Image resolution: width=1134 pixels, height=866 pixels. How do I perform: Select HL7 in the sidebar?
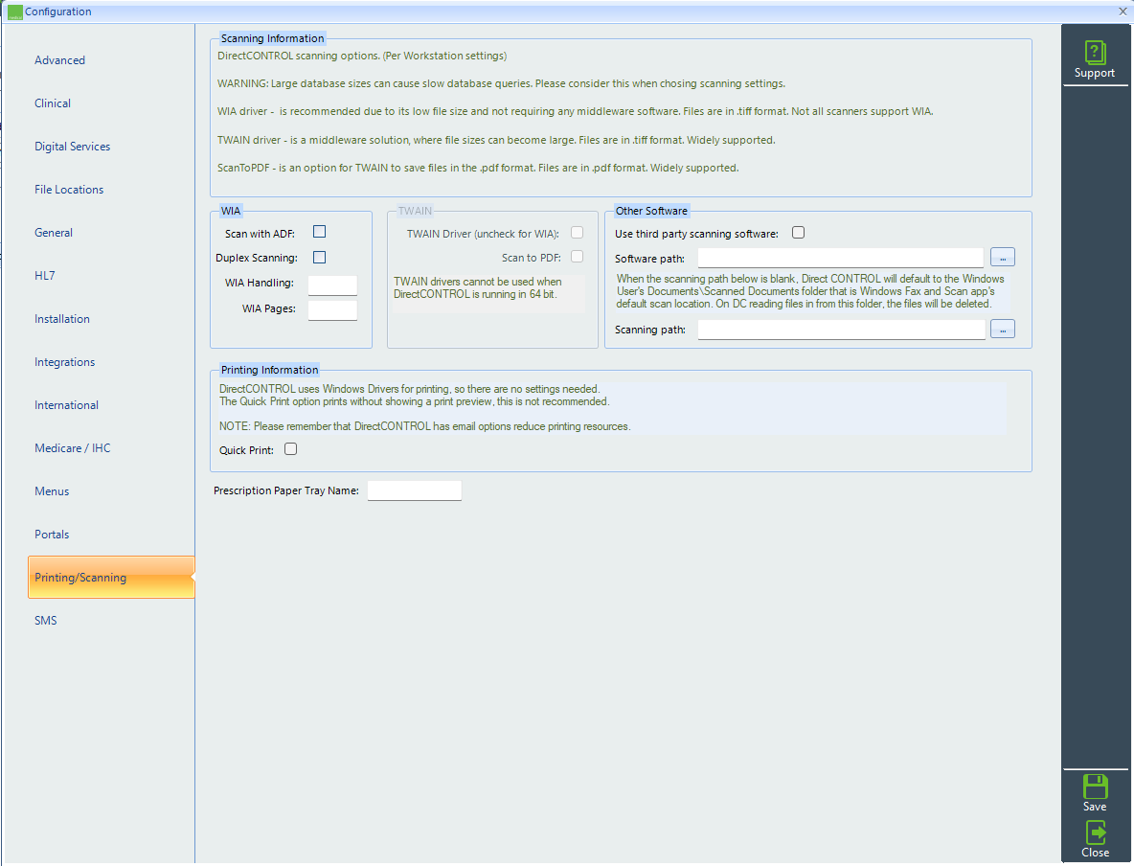[45, 276]
